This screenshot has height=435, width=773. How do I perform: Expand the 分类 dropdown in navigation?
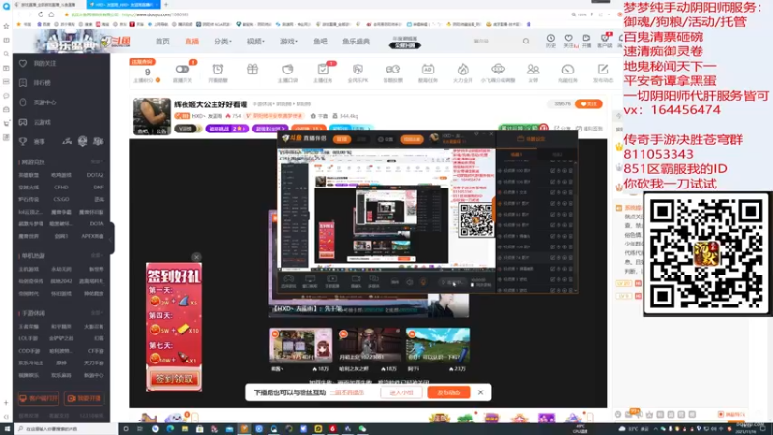point(222,42)
